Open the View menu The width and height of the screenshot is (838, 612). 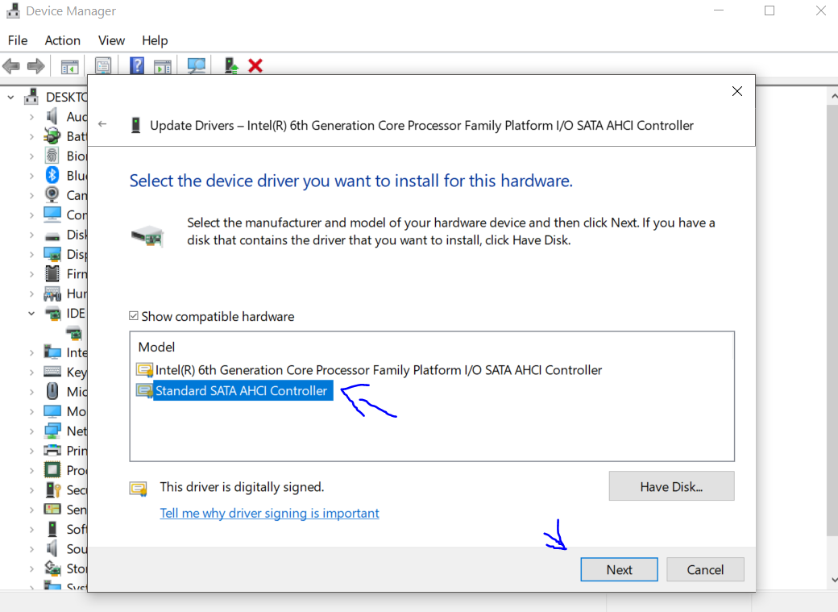click(111, 40)
